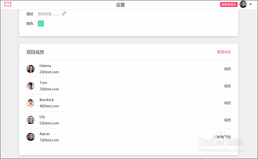Click Lily's 成员 role label
258x159 pixels.
[x=227, y=120]
